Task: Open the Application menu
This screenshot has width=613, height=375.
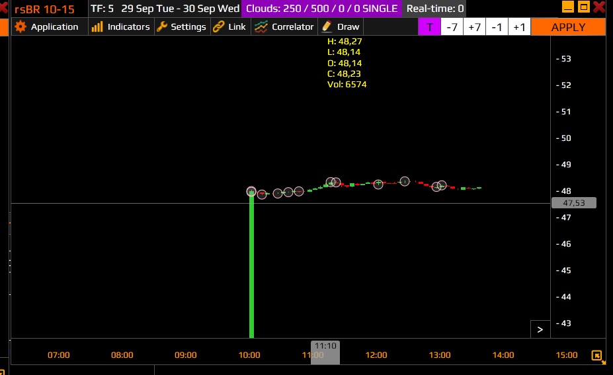Action: 50,26
